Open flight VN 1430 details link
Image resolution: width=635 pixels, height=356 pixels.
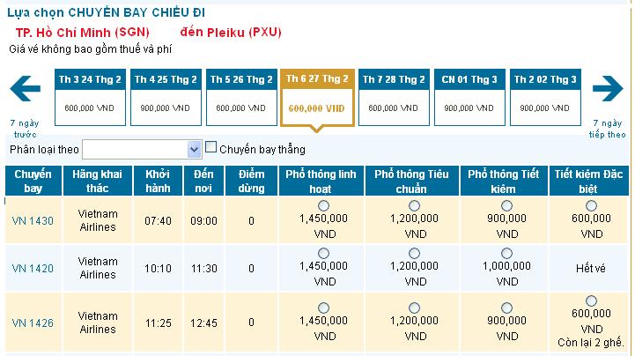tap(33, 220)
